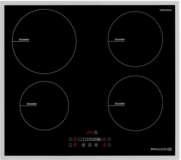Activate the booster B icon
181x160 pixels.
[x=96, y=145]
